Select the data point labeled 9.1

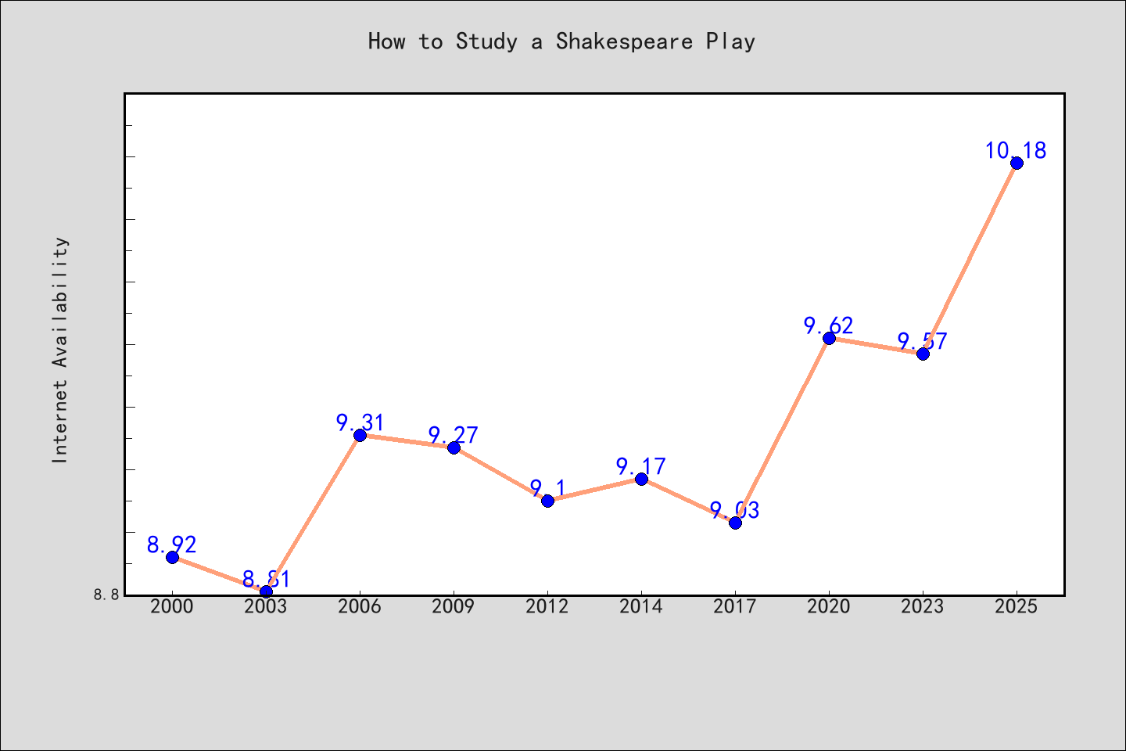click(547, 501)
